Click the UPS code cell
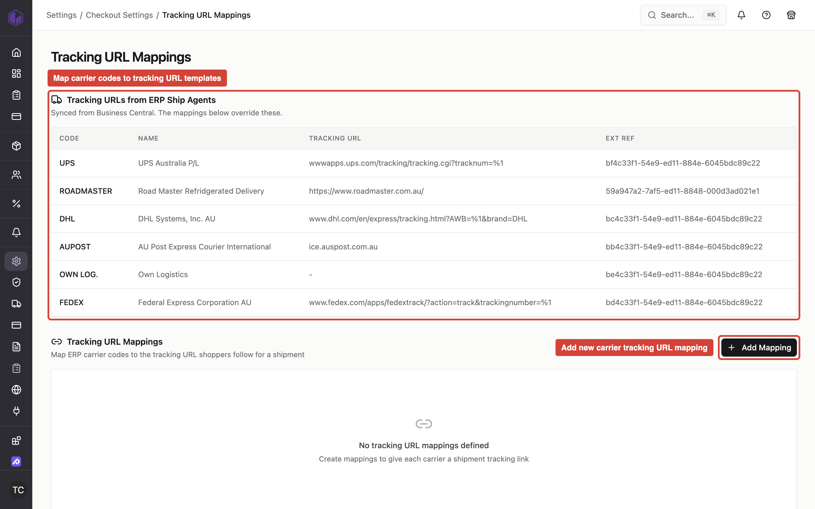815x509 pixels. [67, 163]
